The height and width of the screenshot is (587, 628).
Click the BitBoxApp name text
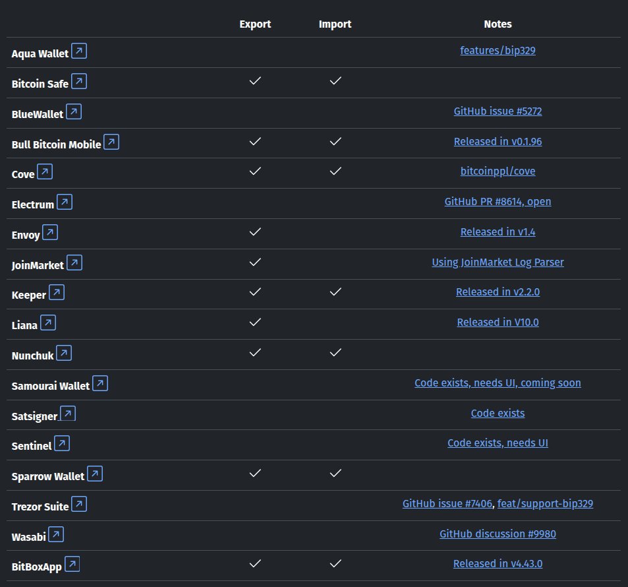point(36,567)
